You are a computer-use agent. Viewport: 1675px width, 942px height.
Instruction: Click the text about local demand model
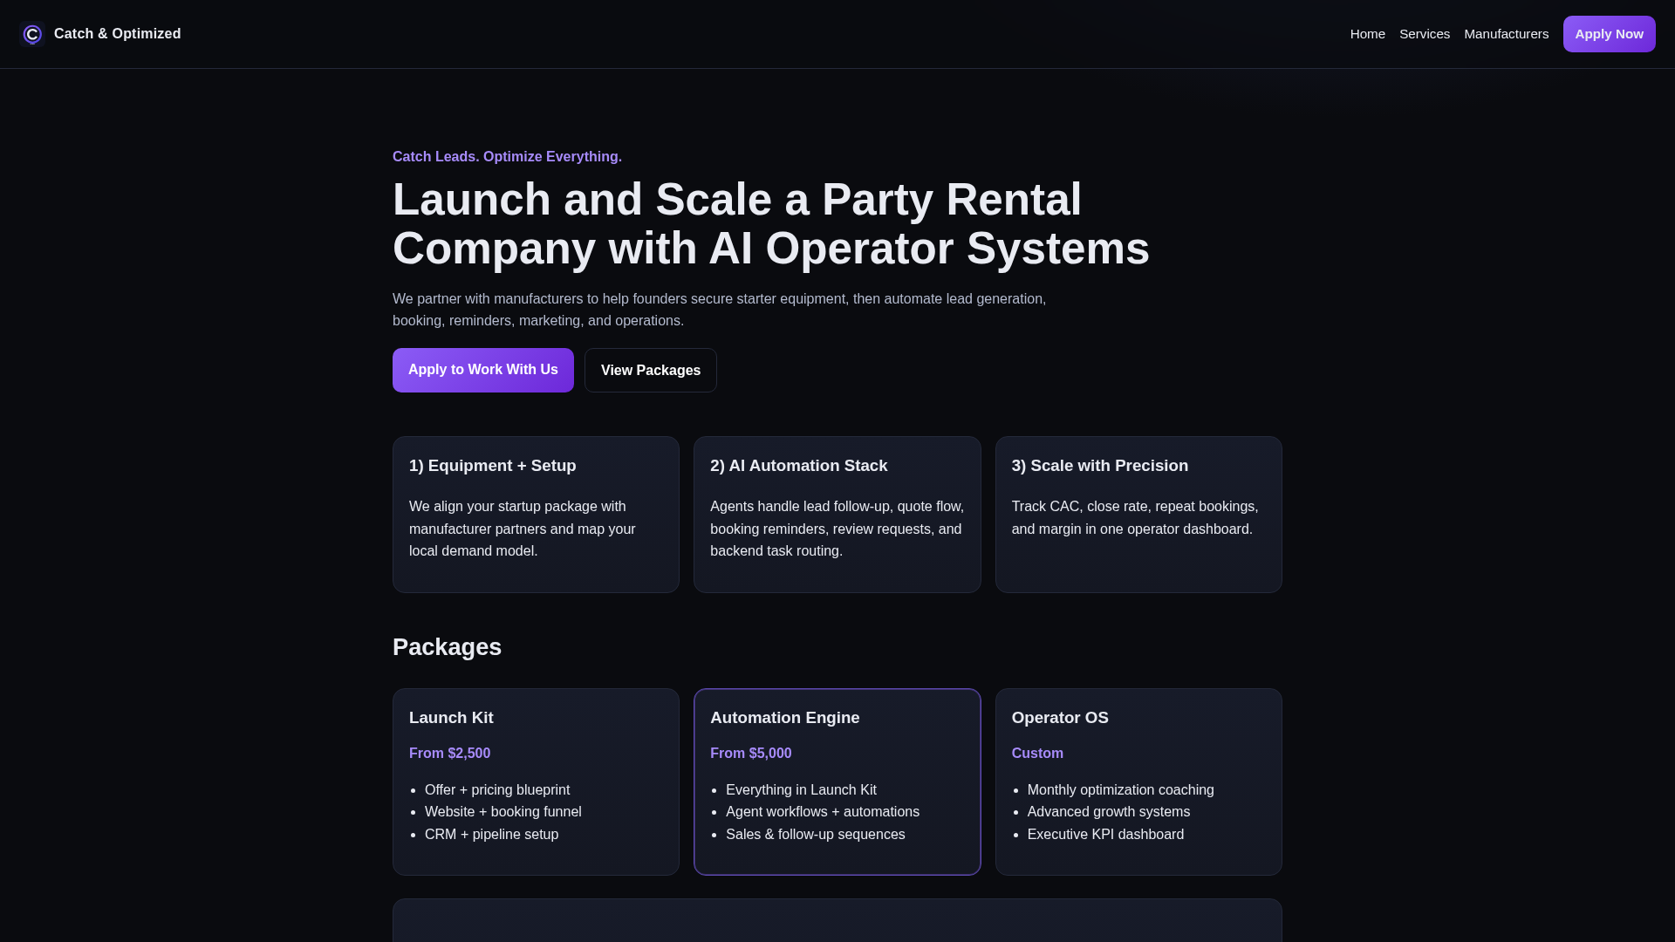click(x=523, y=529)
